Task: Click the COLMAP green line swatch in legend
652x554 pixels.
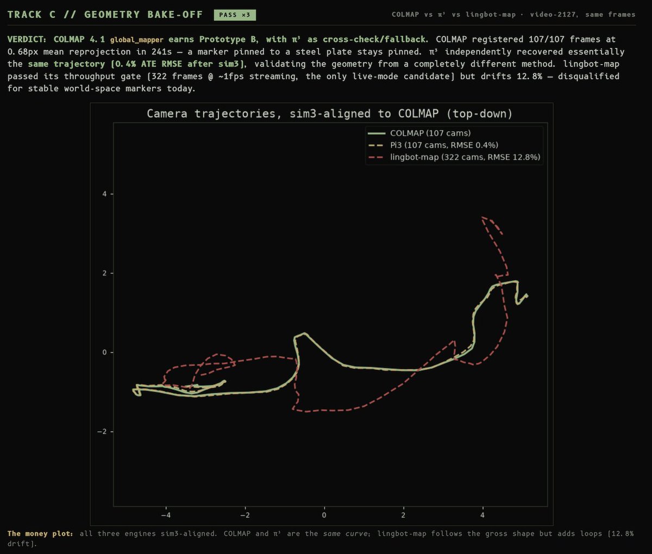Action: (377, 133)
